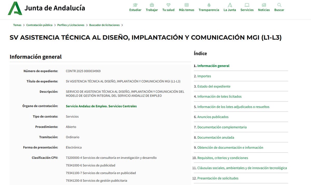Jump to index item Información general
Screen dimensions: 311x185
(213, 66)
